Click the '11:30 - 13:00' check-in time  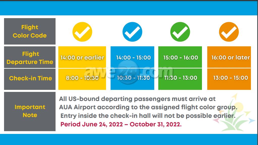coord(180,78)
